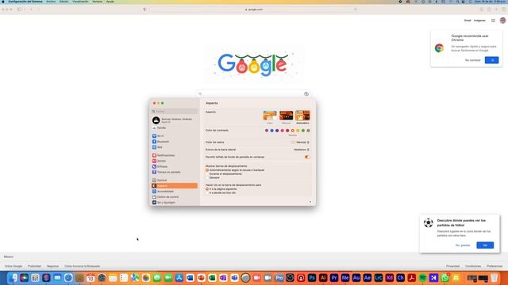Click the Safari address bar
Image resolution: width=508 pixels, height=285 pixels.
(x=254, y=9)
